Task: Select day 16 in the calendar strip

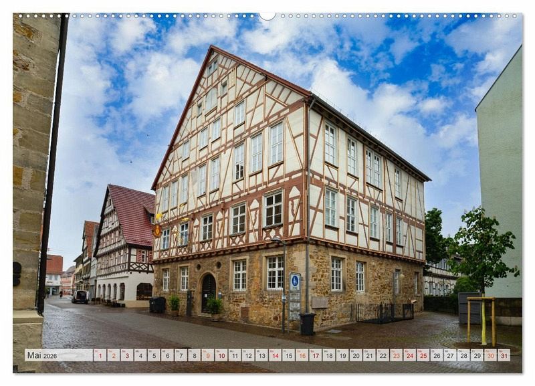Action: click(x=302, y=355)
